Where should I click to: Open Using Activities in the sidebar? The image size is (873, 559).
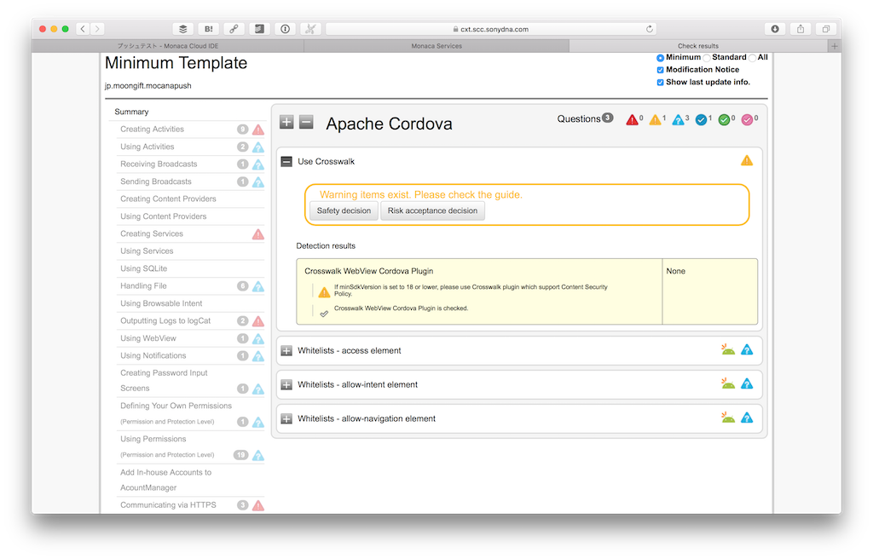(x=147, y=147)
